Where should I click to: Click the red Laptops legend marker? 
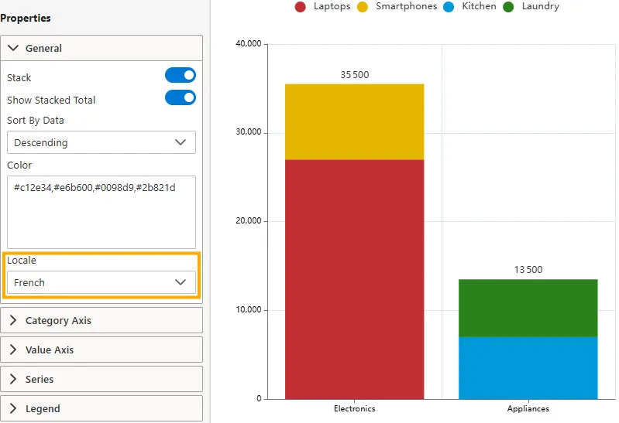click(301, 7)
